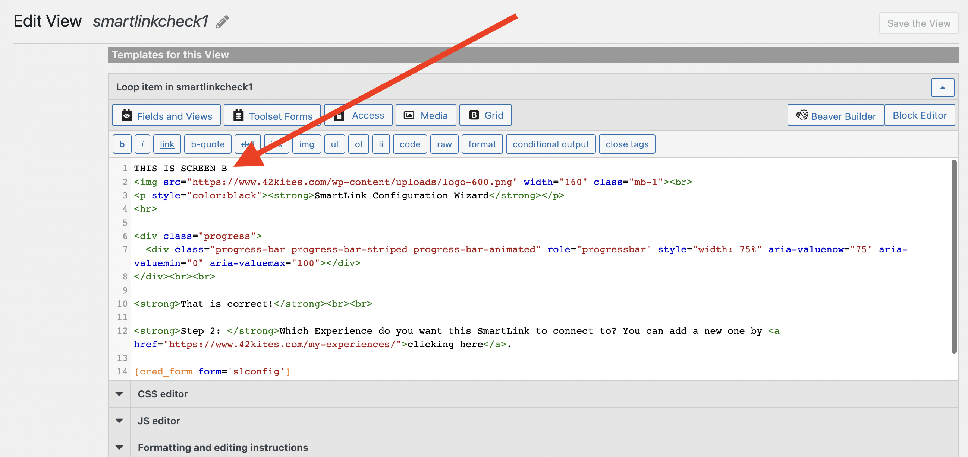This screenshot has width=968, height=457.
Task: Click the editor vertical scrollbar
Action: pyautogui.click(x=954, y=256)
